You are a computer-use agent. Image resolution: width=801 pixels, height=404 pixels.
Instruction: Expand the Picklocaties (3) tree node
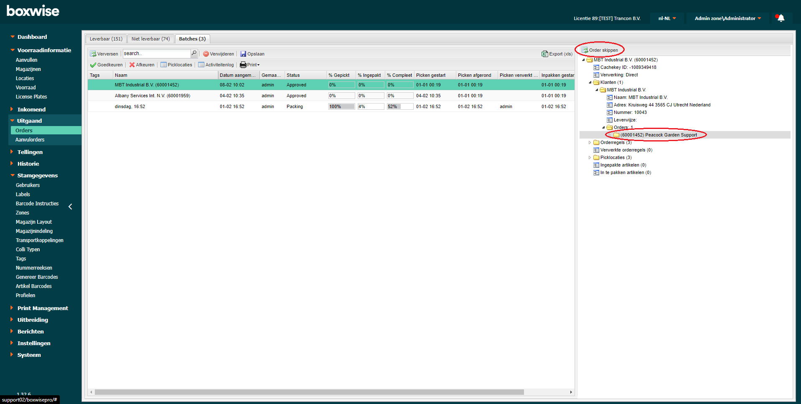coord(590,157)
